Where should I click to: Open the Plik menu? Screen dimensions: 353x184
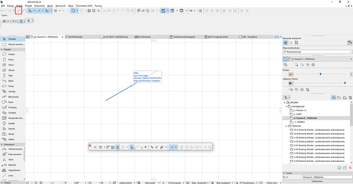coord(3,6)
